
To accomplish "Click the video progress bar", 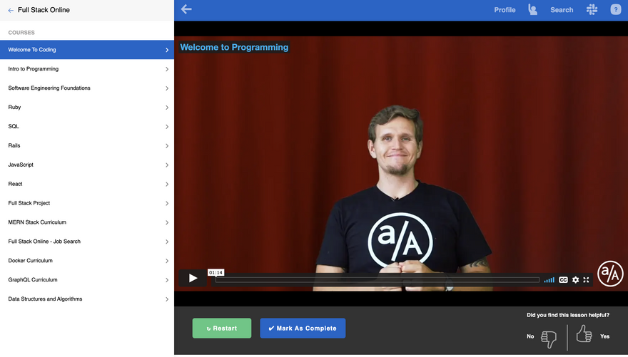I will pos(377,280).
